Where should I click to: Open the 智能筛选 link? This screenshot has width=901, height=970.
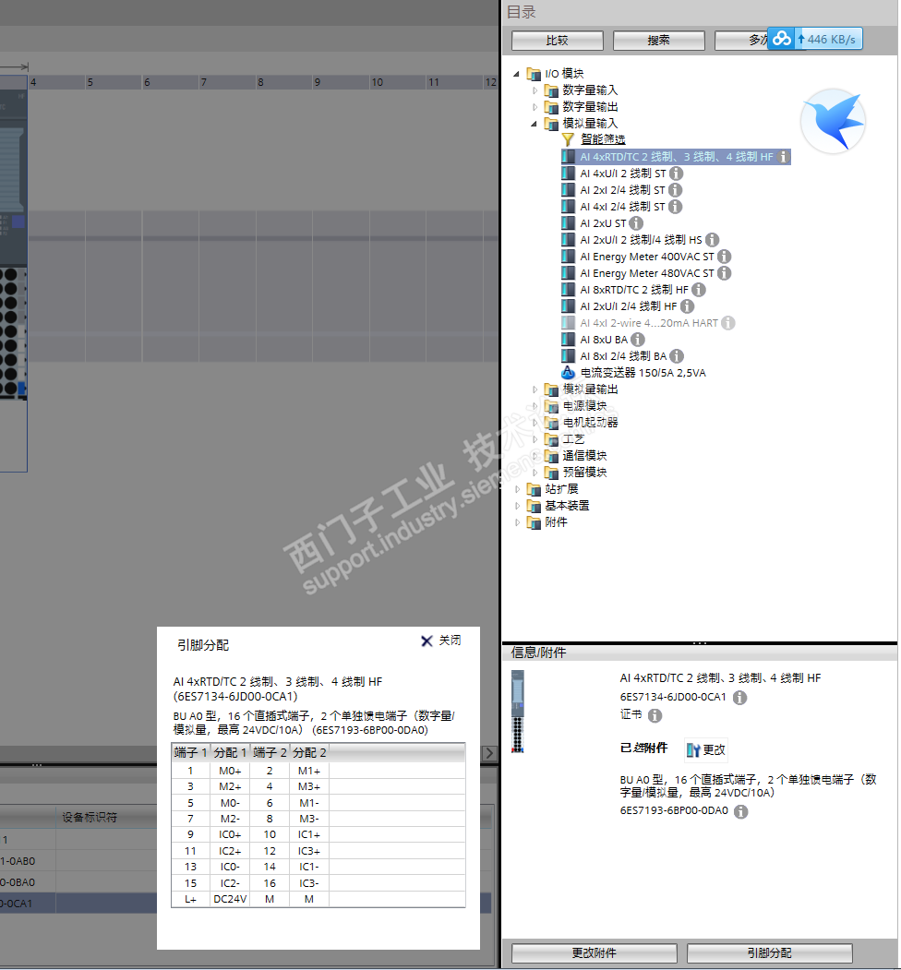[x=603, y=139]
